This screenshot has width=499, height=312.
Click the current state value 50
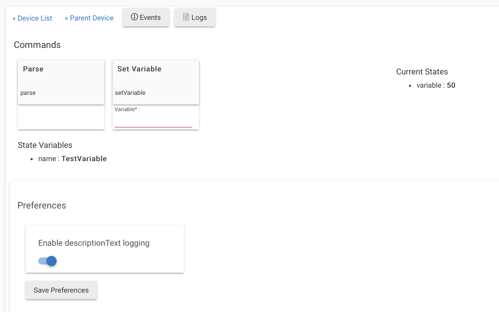[x=451, y=85]
